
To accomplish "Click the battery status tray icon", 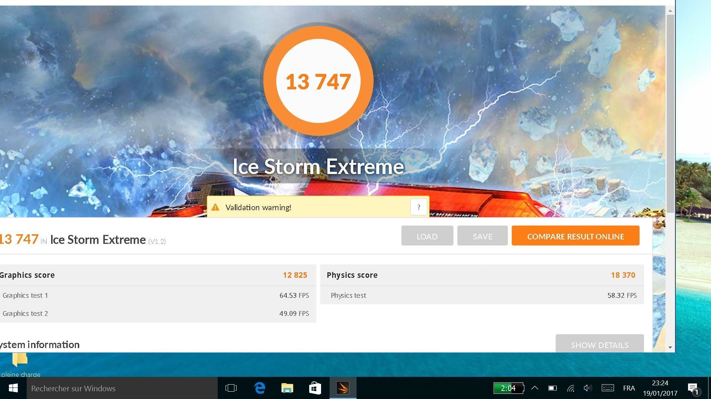I will pos(553,388).
